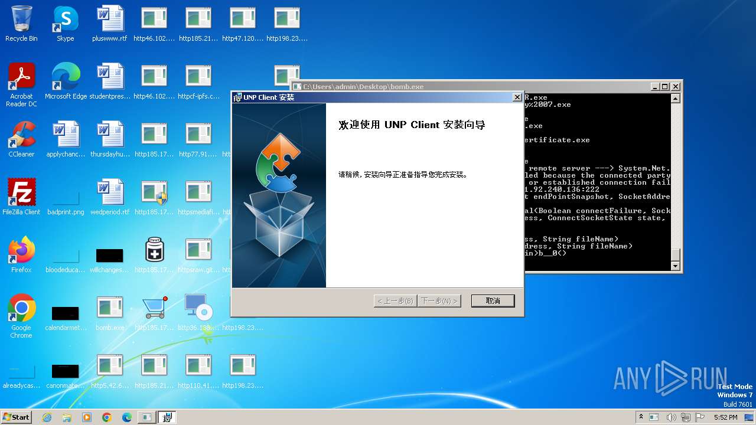Open the Recycle Bin desktop icon
Viewport: 756px width, 425px height.
pyautogui.click(x=21, y=24)
